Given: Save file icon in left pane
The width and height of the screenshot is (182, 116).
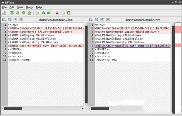Looking at the screenshot, I should click(x=15, y=20).
